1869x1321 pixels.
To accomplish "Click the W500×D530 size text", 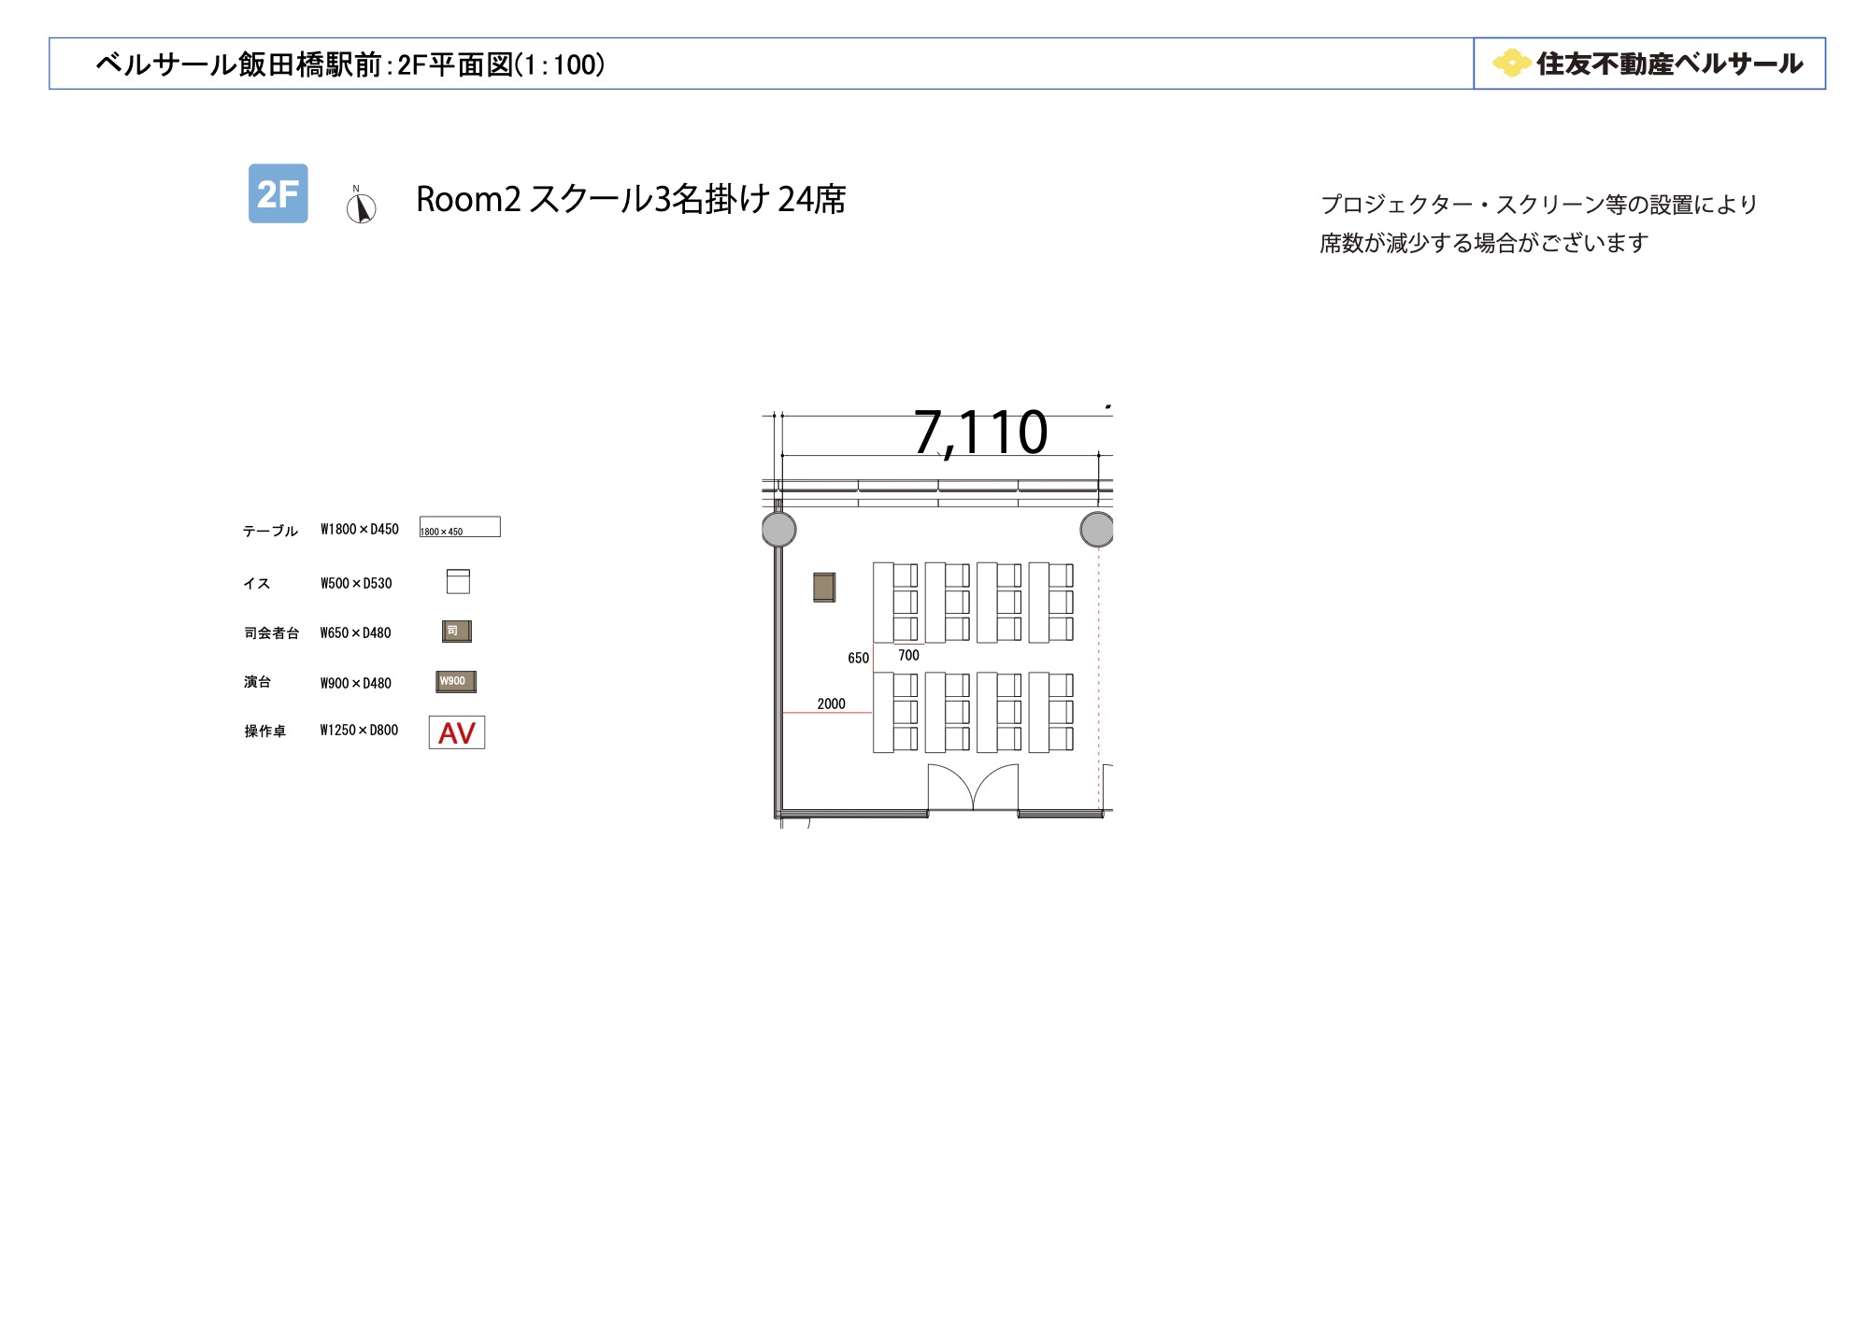I will point(356,583).
